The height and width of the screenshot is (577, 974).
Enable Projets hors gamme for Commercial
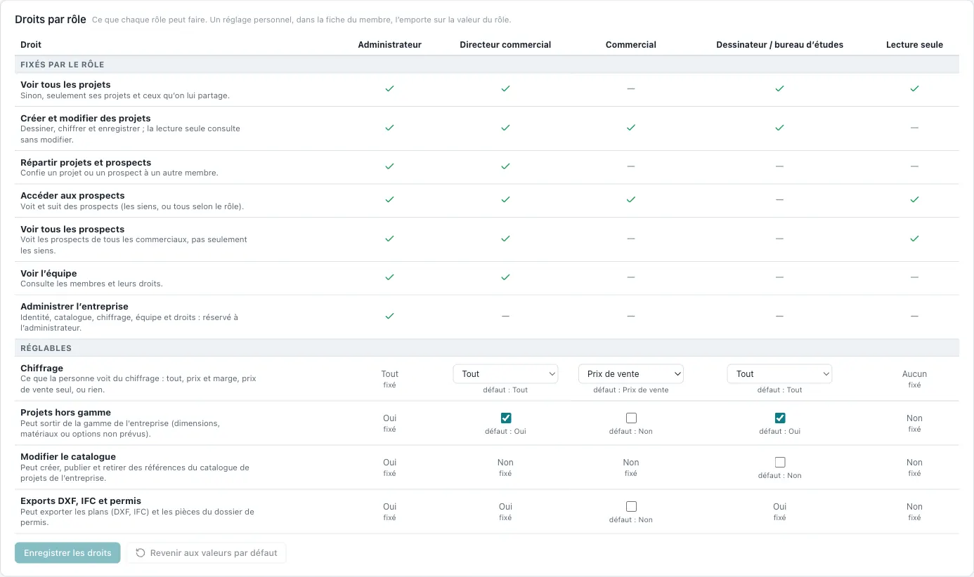click(x=631, y=418)
